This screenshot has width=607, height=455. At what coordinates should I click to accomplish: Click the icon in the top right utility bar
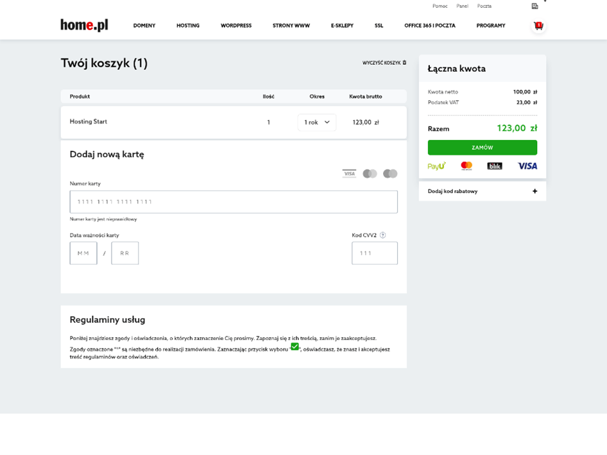534,6
